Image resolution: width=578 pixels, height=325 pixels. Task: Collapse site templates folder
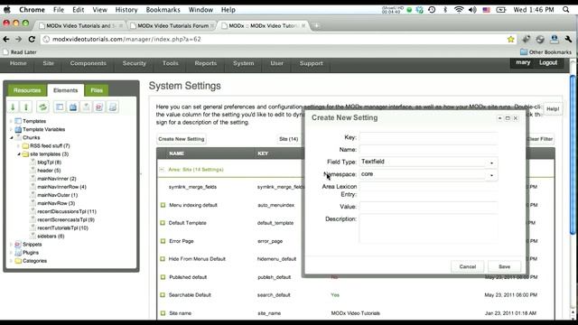[18, 154]
